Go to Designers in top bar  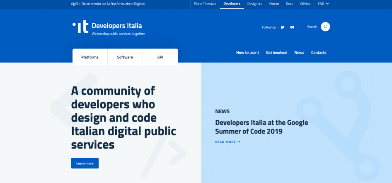click(254, 4)
